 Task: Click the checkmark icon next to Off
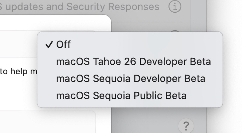tap(48, 45)
